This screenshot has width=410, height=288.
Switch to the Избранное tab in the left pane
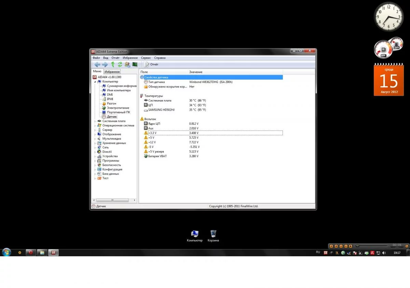click(112, 72)
